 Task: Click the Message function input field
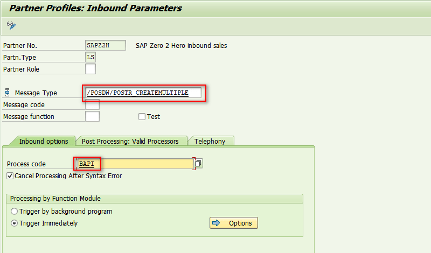[x=92, y=116]
